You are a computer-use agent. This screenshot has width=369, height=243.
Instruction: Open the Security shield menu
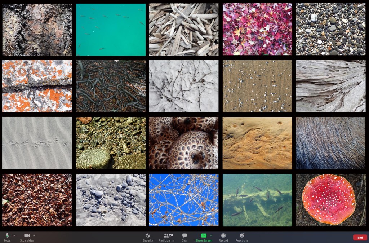(148, 236)
